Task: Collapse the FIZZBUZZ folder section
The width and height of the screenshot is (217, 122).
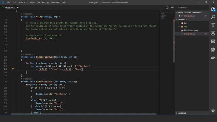Action: [x=177, y=20]
